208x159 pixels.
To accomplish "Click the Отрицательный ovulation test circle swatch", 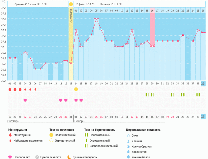I will (51, 141).
